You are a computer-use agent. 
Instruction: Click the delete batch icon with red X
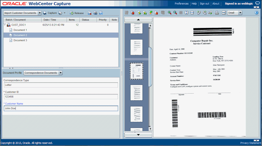coord(89,13)
